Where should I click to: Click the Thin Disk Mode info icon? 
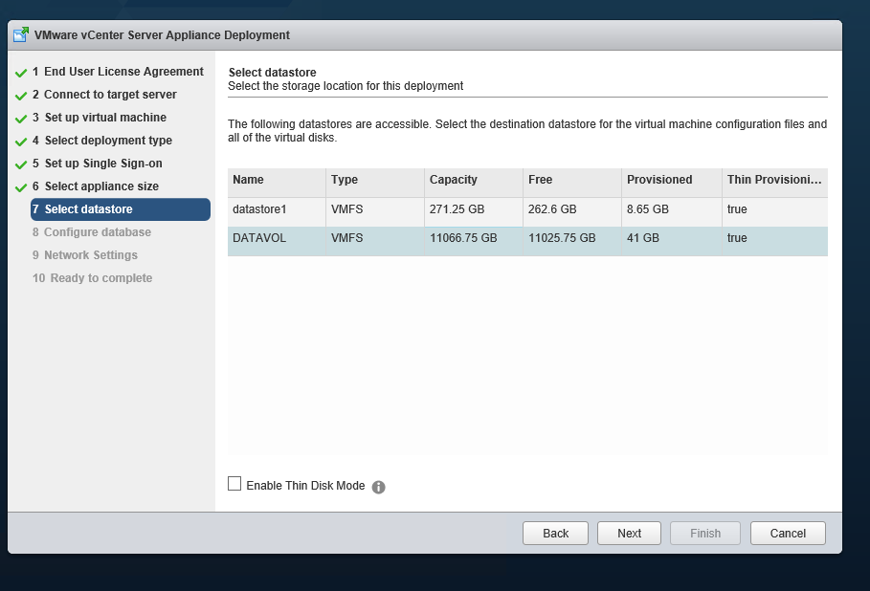378,487
